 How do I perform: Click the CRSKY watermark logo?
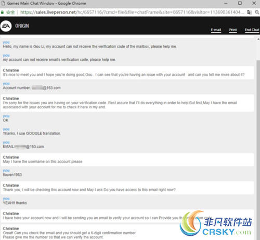[x=216, y=223]
